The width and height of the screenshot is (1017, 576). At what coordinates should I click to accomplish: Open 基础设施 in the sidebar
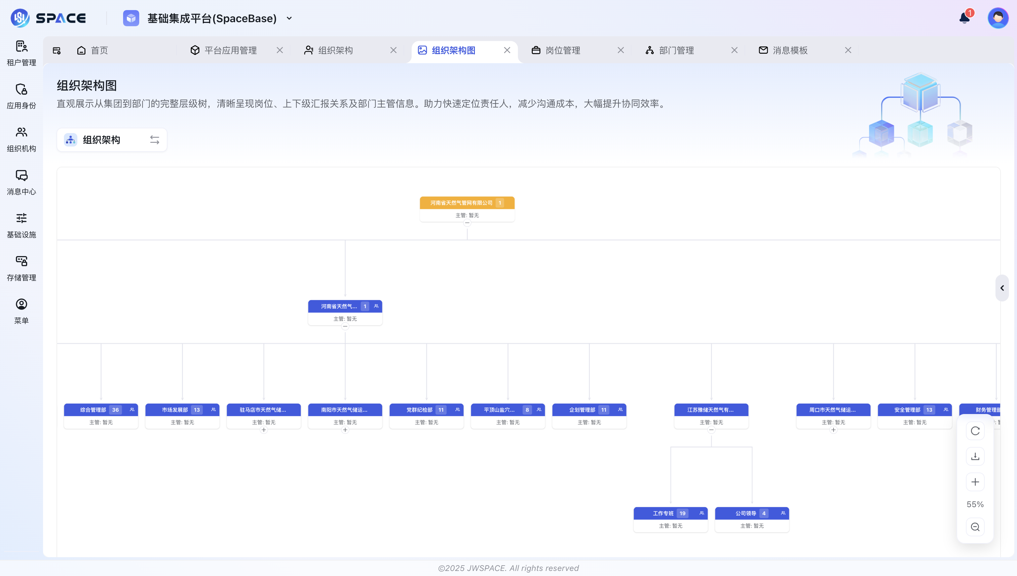[21, 225]
